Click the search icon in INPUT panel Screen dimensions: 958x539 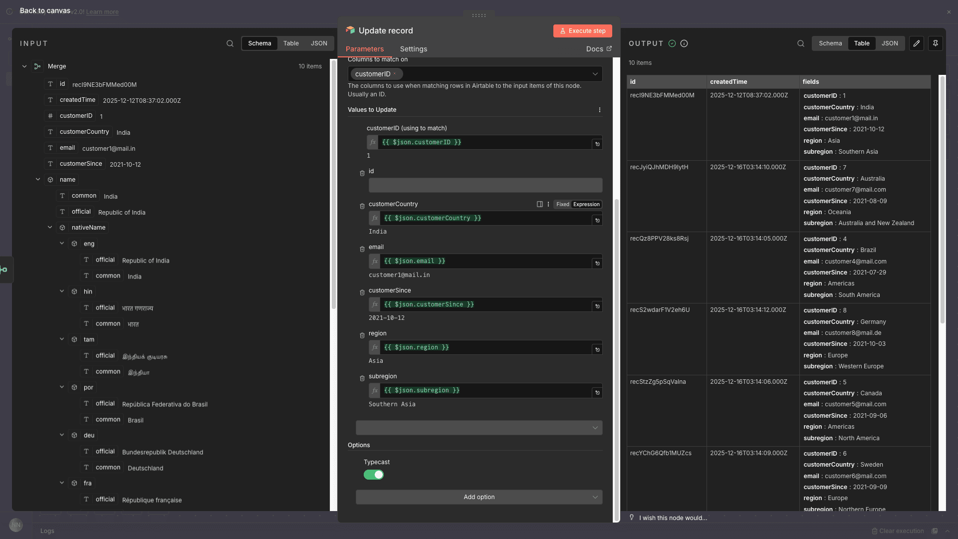tap(230, 43)
